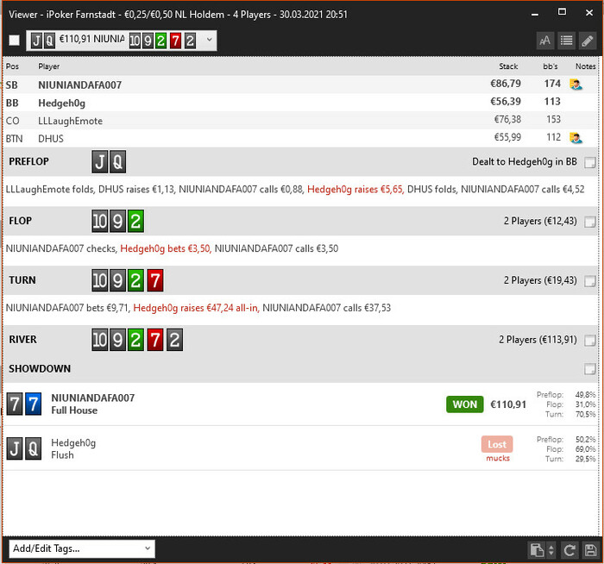604x564 pixels.
Task: Click the font size AA icon
Action: point(545,41)
